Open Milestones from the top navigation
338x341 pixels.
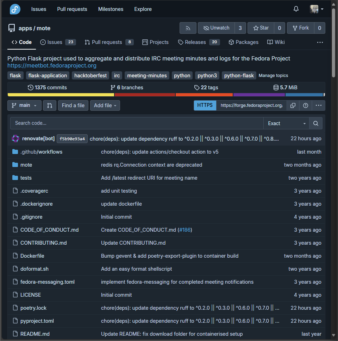(x=111, y=9)
